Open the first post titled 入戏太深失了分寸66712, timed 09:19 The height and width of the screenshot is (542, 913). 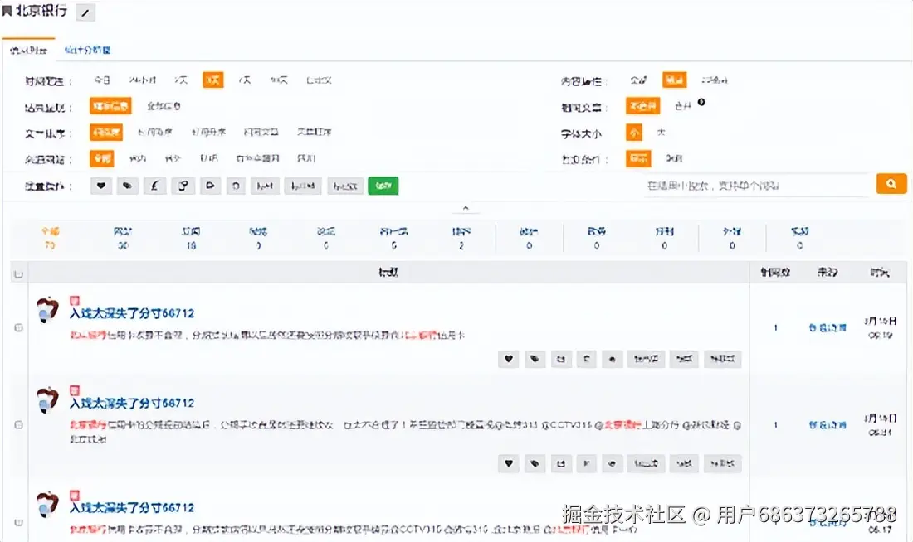click(132, 313)
